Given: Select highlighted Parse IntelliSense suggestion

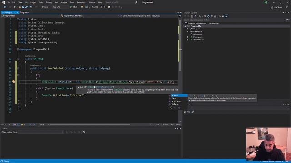Looking at the screenshot, I should pyautogui.click(x=179, y=96).
